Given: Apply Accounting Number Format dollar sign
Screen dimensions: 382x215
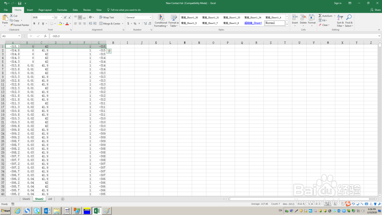Looking at the screenshot, I should click(128, 24).
